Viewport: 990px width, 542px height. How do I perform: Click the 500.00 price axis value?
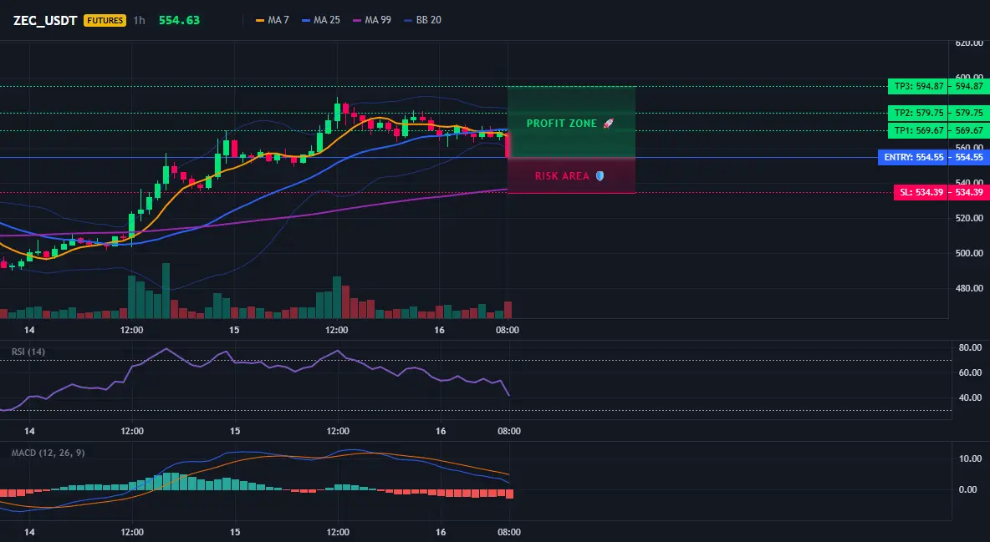969,253
